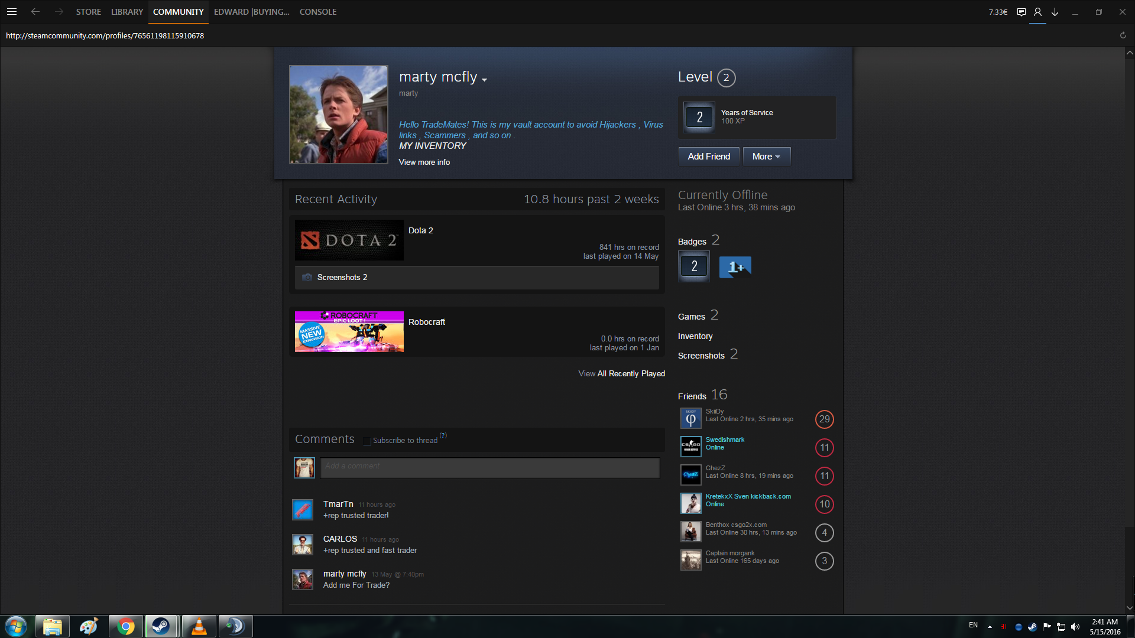Expand the marty mcfly name history arrow

coord(485,80)
